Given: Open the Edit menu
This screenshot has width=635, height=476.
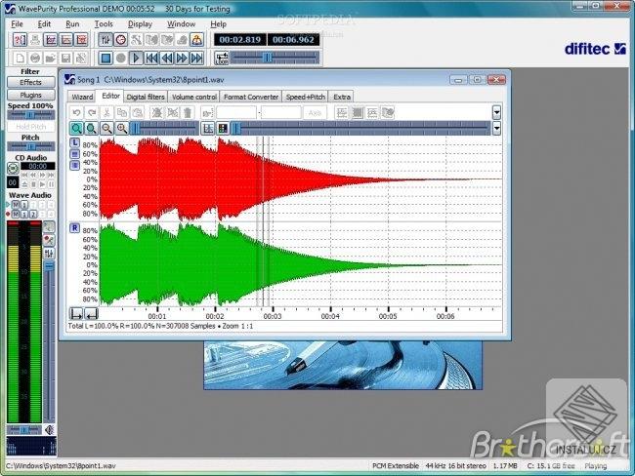Looking at the screenshot, I should click(x=44, y=24).
